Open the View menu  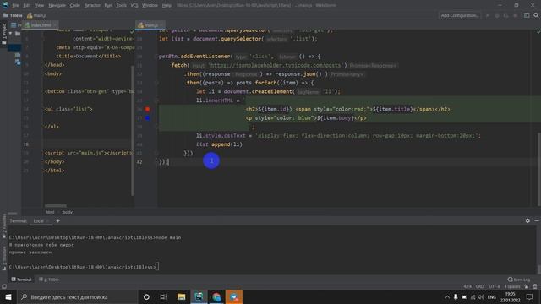pyautogui.click(x=40, y=6)
